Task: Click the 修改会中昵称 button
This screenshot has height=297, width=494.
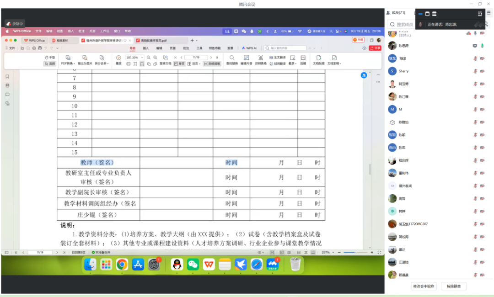Action: 424,286
